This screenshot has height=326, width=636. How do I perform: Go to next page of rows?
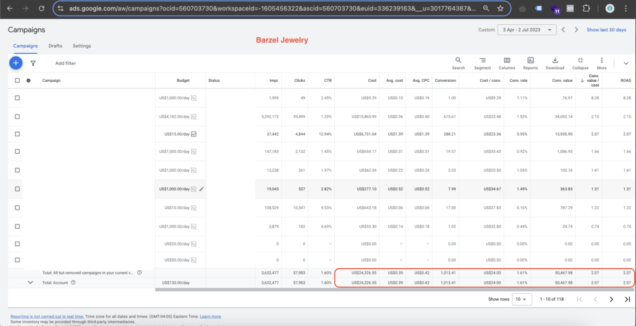[x=611, y=299]
